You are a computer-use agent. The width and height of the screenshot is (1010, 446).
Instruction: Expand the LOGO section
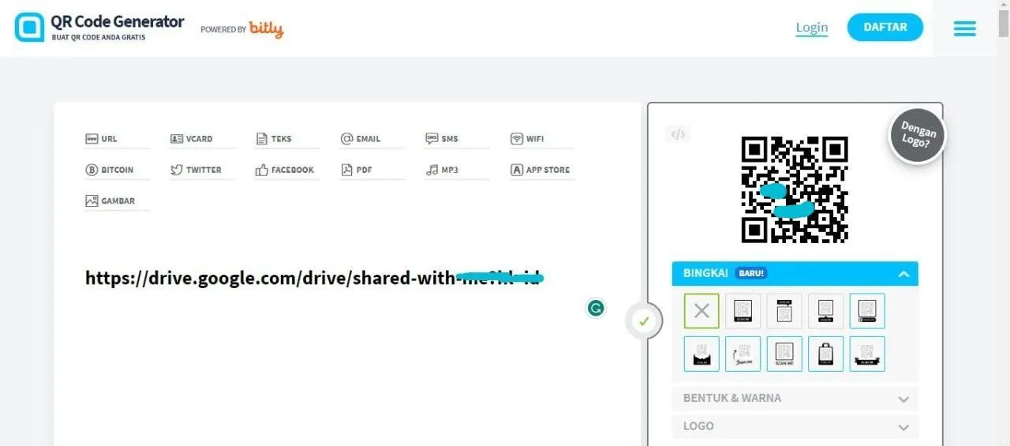(795, 426)
